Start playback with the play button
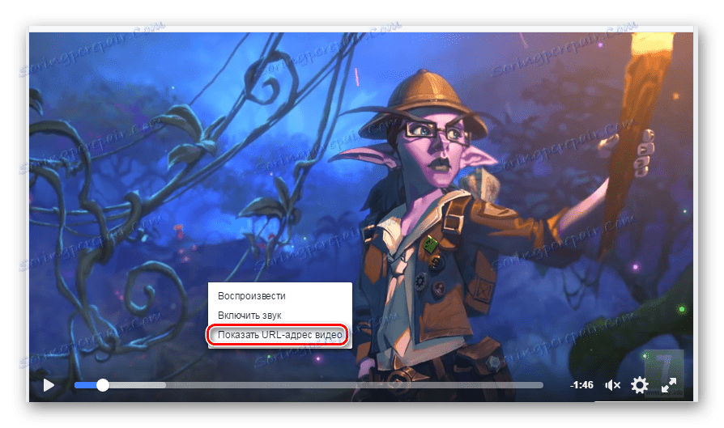Viewport: 724px width, 428px height. click(x=49, y=385)
